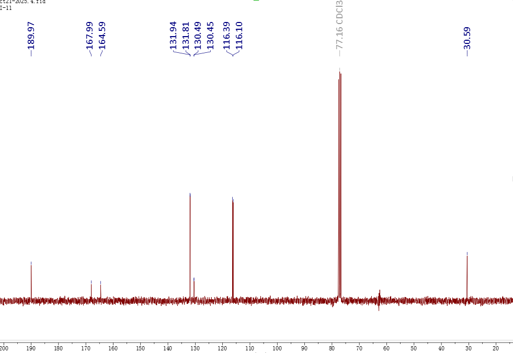The height and width of the screenshot is (353, 513).
Task: Click the 50 tick on the ppm axis
Action: 413,348
